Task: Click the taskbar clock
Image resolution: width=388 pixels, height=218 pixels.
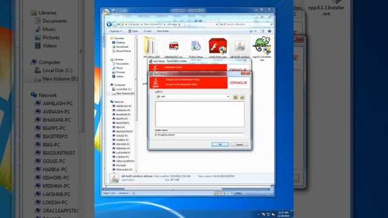Action: pos(283,214)
